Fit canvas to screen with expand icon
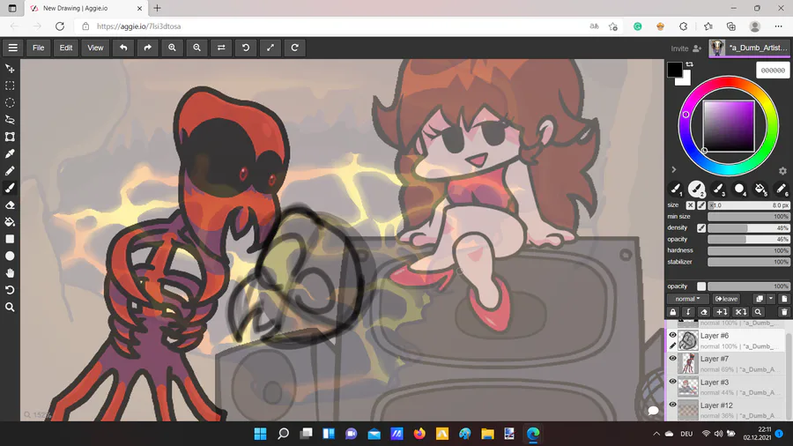The width and height of the screenshot is (793, 446). coord(271,48)
